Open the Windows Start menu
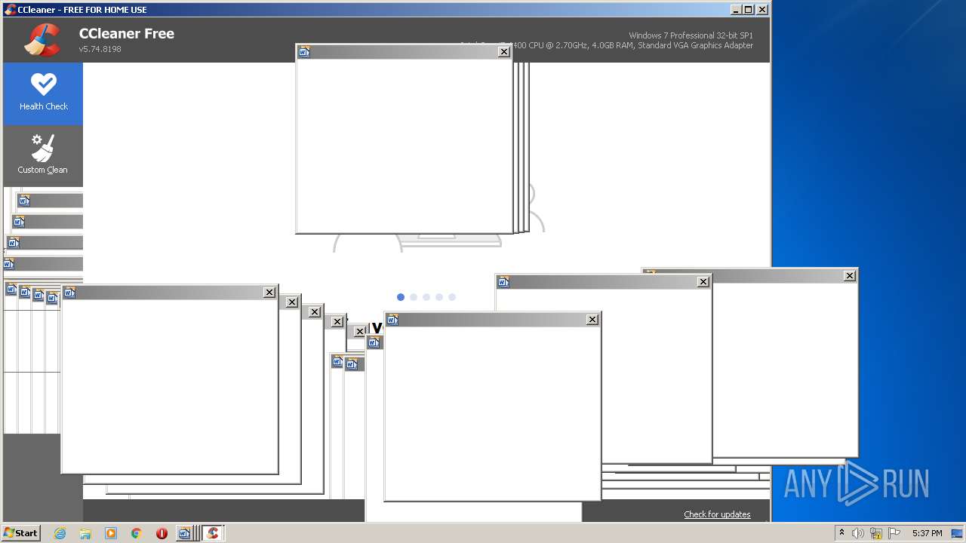The image size is (966, 543). click(x=21, y=533)
